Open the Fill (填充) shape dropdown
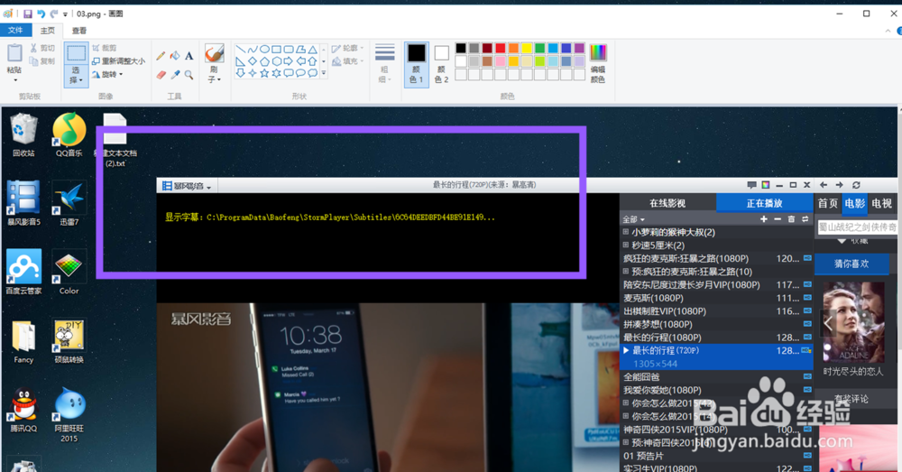Screen dimensions: 902x472 [348, 61]
